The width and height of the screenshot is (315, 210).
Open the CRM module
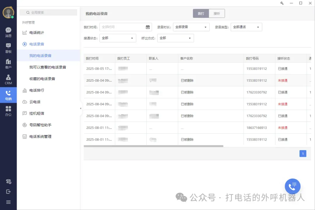point(8,79)
